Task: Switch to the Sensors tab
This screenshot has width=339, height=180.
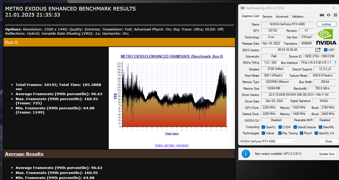Action: pos(267,16)
